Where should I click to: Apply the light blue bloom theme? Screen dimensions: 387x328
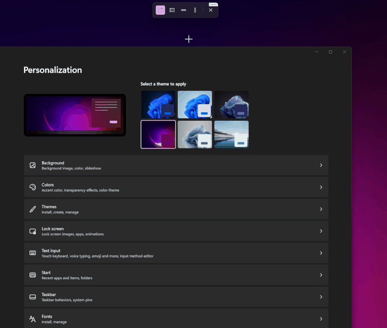tap(195, 105)
